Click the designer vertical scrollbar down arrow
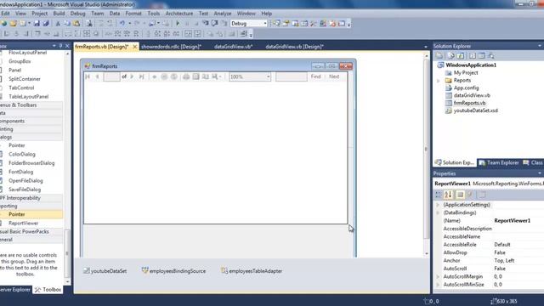This screenshot has width=544, height=306. point(427,254)
